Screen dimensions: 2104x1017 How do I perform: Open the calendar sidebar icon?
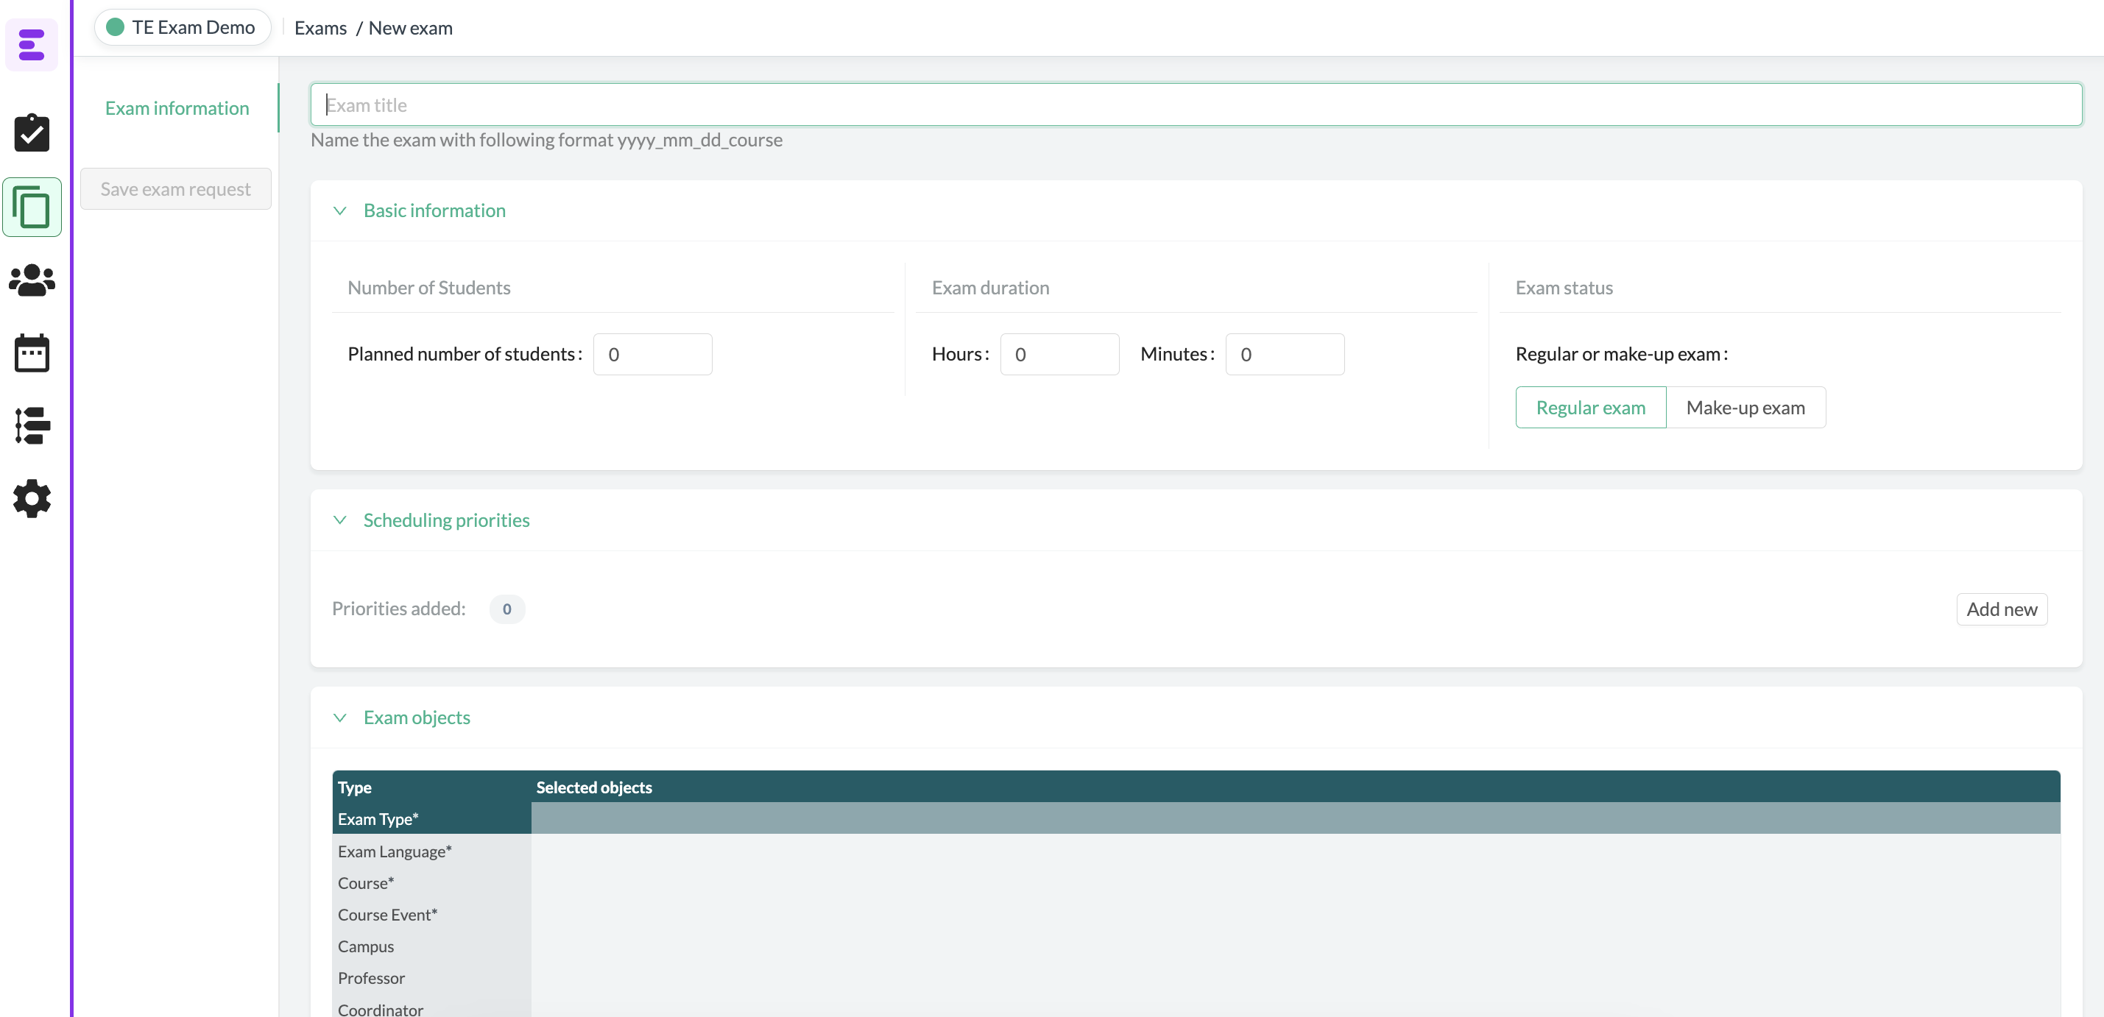[x=32, y=352]
